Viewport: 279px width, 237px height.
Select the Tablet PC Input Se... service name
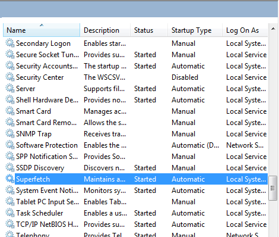pyautogui.click(x=47, y=202)
